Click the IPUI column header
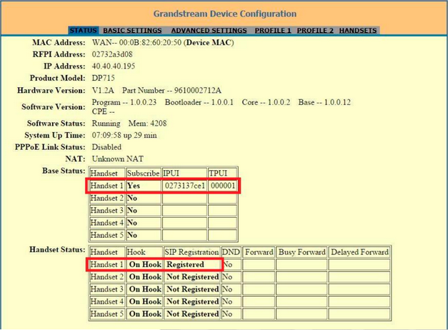 [x=184, y=173]
